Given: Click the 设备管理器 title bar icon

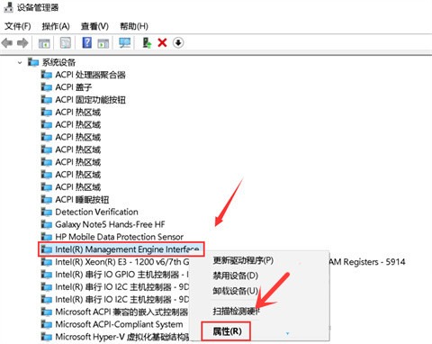Looking at the screenshot, I should [8, 7].
